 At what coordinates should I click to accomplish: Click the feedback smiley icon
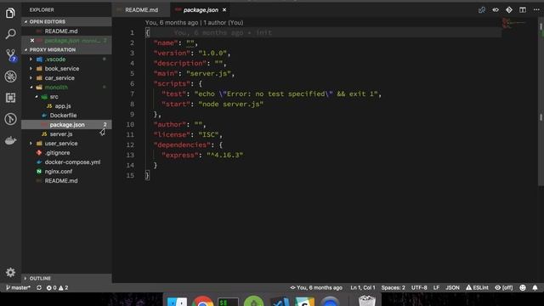point(523,287)
